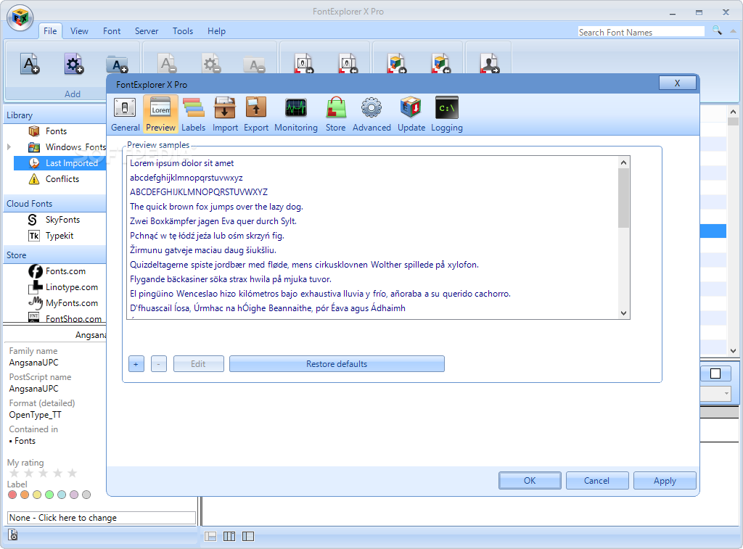Close the preferences dialog with X
743x549 pixels.
[678, 83]
